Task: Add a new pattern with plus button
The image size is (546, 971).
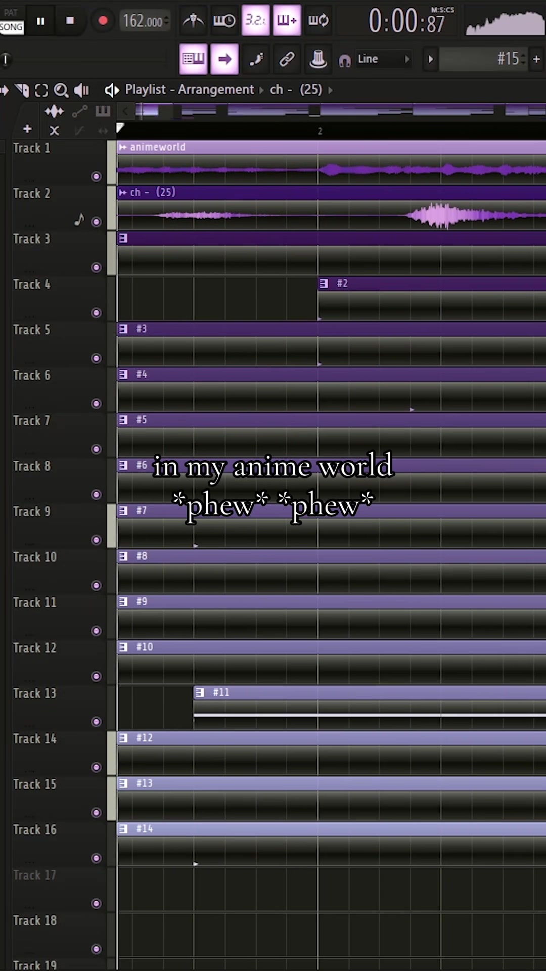Action: click(536, 59)
